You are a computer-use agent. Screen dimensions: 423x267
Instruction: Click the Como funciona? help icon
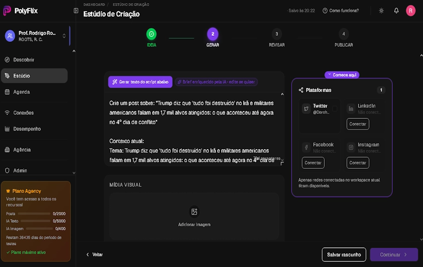[325, 11]
